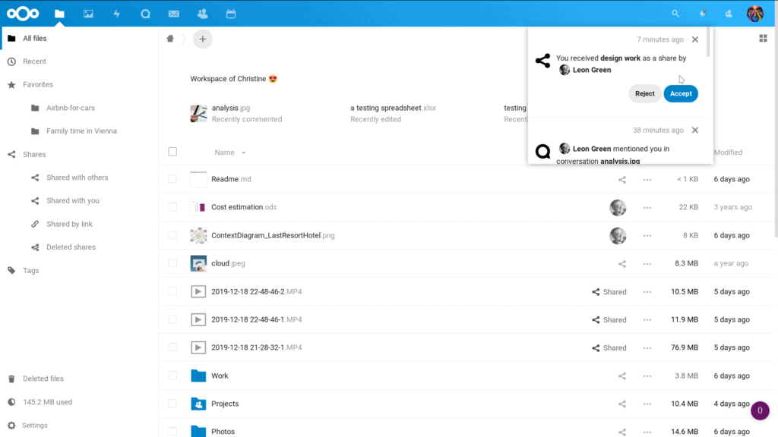This screenshot has height=437, width=778.
Task: Reject the design work share
Action: [644, 93]
